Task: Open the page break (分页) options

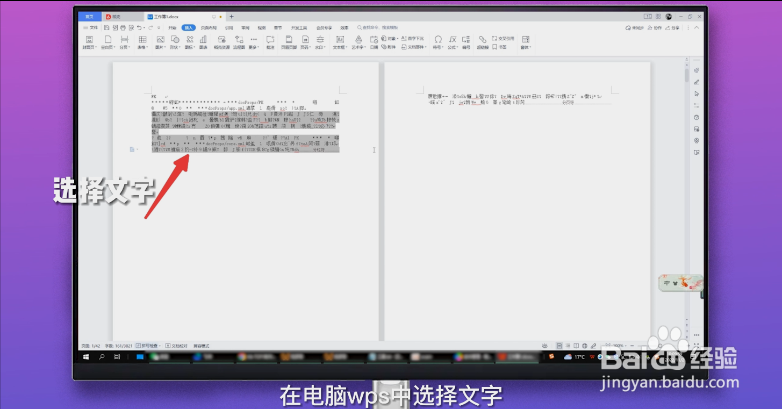Action: [125, 42]
